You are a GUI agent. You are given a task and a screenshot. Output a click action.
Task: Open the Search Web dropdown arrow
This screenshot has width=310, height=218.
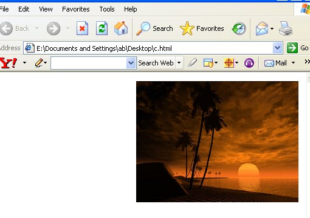point(179,63)
